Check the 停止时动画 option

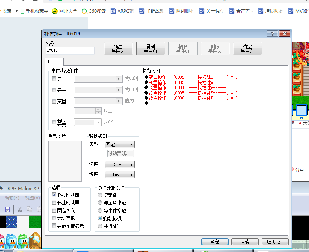[x=54, y=203]
